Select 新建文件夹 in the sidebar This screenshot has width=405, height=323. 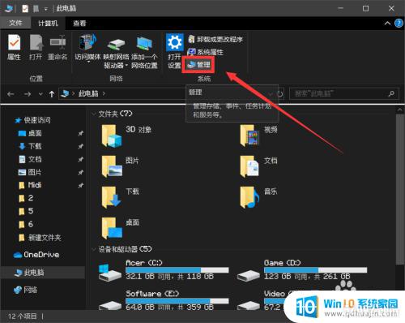click(40, 238)
